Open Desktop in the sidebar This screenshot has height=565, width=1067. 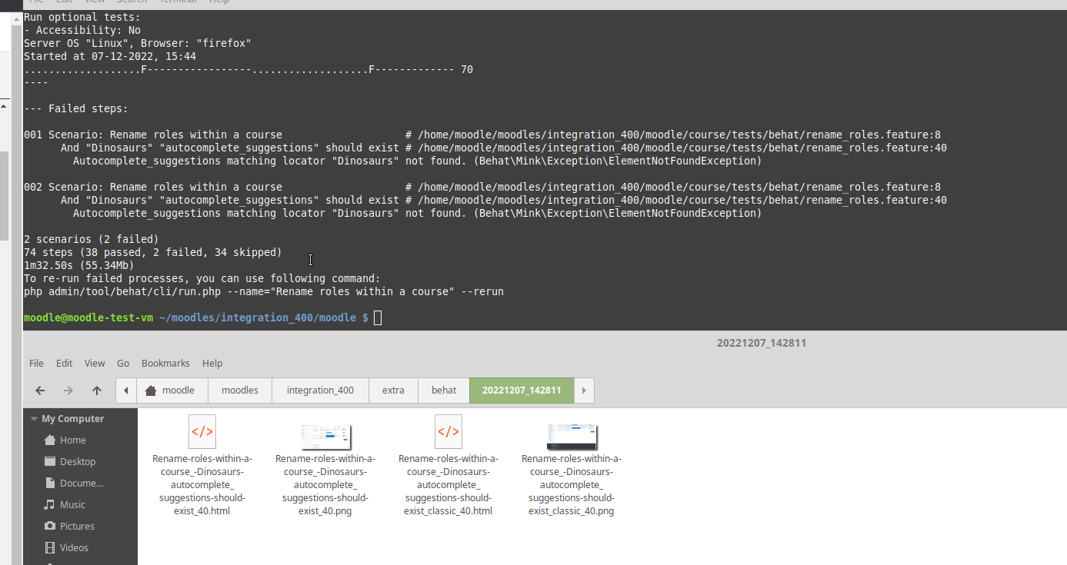click(78, 462)
